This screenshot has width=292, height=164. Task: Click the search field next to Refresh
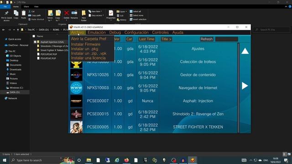[226, 39]
